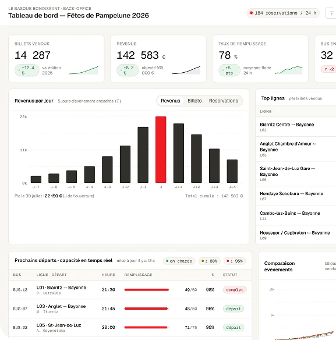336x340 pixels.
Task: Click the 22:00 departure time
Action: tap(108, 327)
